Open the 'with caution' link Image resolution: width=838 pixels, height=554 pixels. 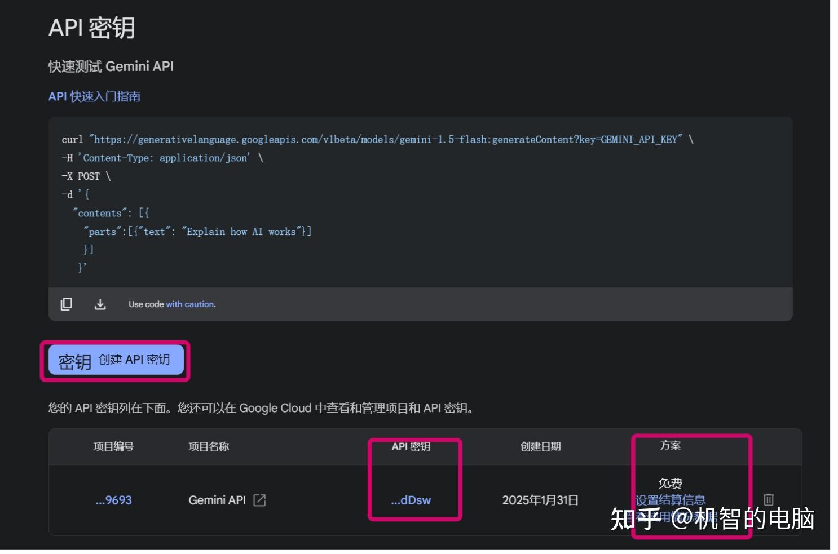pos(190,304)
